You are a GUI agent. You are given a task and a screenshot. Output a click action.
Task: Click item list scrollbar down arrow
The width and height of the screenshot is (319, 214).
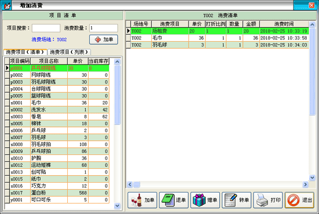coord(117,206)
